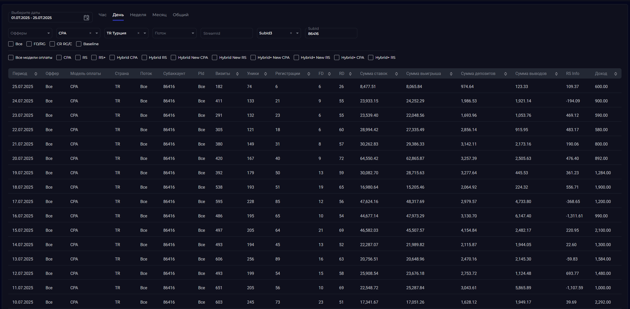Switch to the Неделя tab
Viewport: 630px width, 309px height.
(138, 15)
